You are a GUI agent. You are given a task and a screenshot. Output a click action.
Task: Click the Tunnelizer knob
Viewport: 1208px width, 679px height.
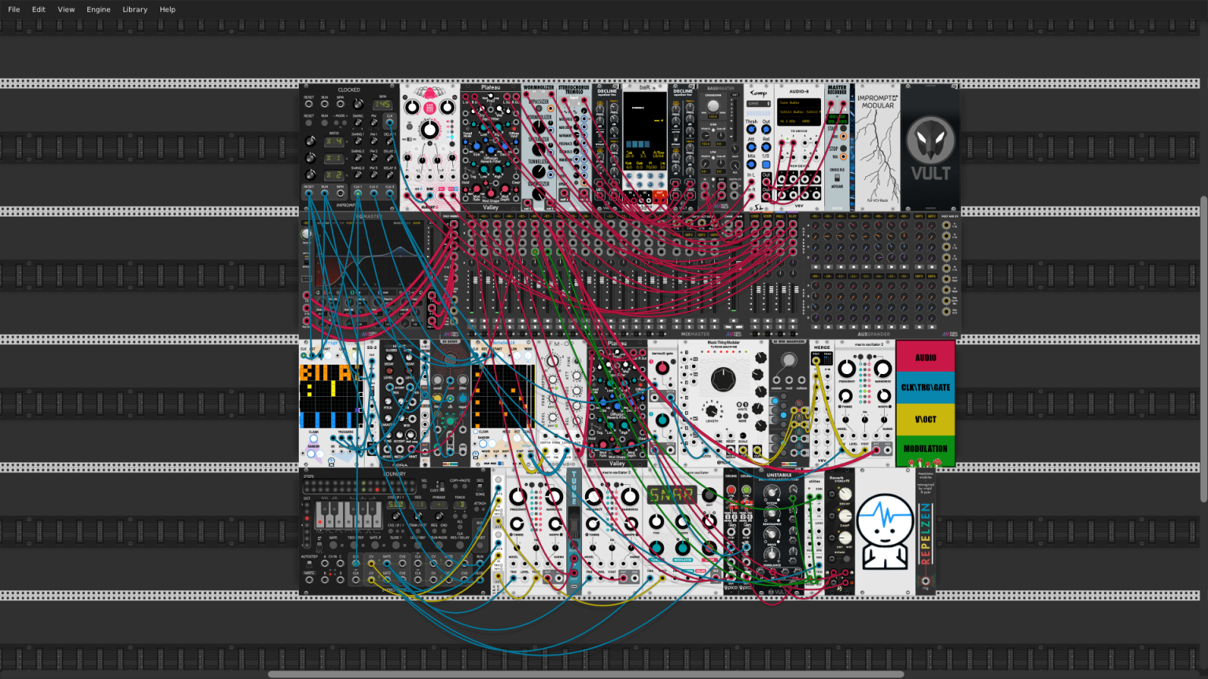[x=539, y=170]
